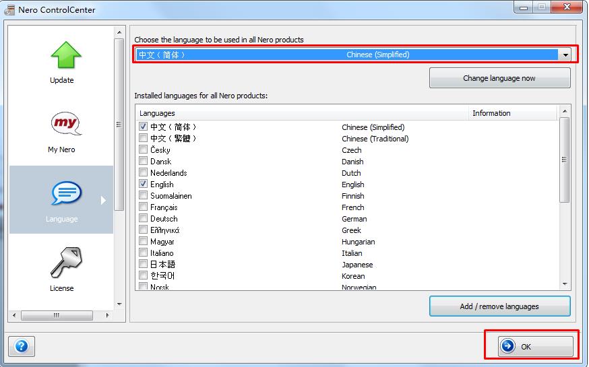Click the sidebar vertical scrollbar thumb
The height and width of the screenshot is (367, 589).
coord(119,125)
